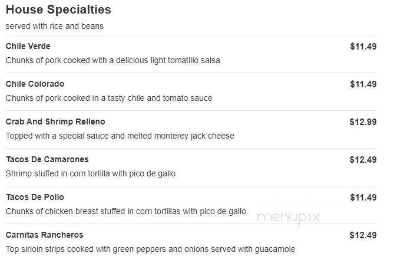
Task: Click the Carnitas Rancheros $12.49 price
Action: click(x=363, y=235)
